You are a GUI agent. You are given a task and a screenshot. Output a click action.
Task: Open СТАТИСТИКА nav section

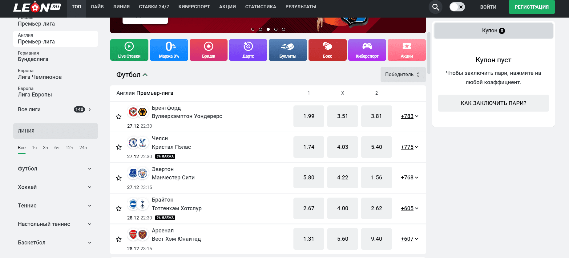(x=260, y=7)
